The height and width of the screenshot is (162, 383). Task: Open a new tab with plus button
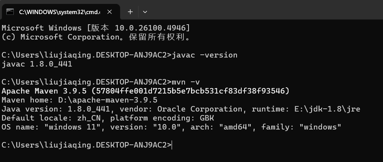coord(130,12)
